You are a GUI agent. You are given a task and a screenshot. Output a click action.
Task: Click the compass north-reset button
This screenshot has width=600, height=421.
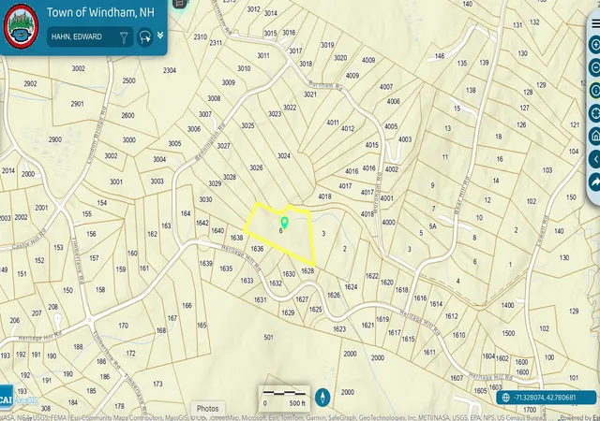322,397
